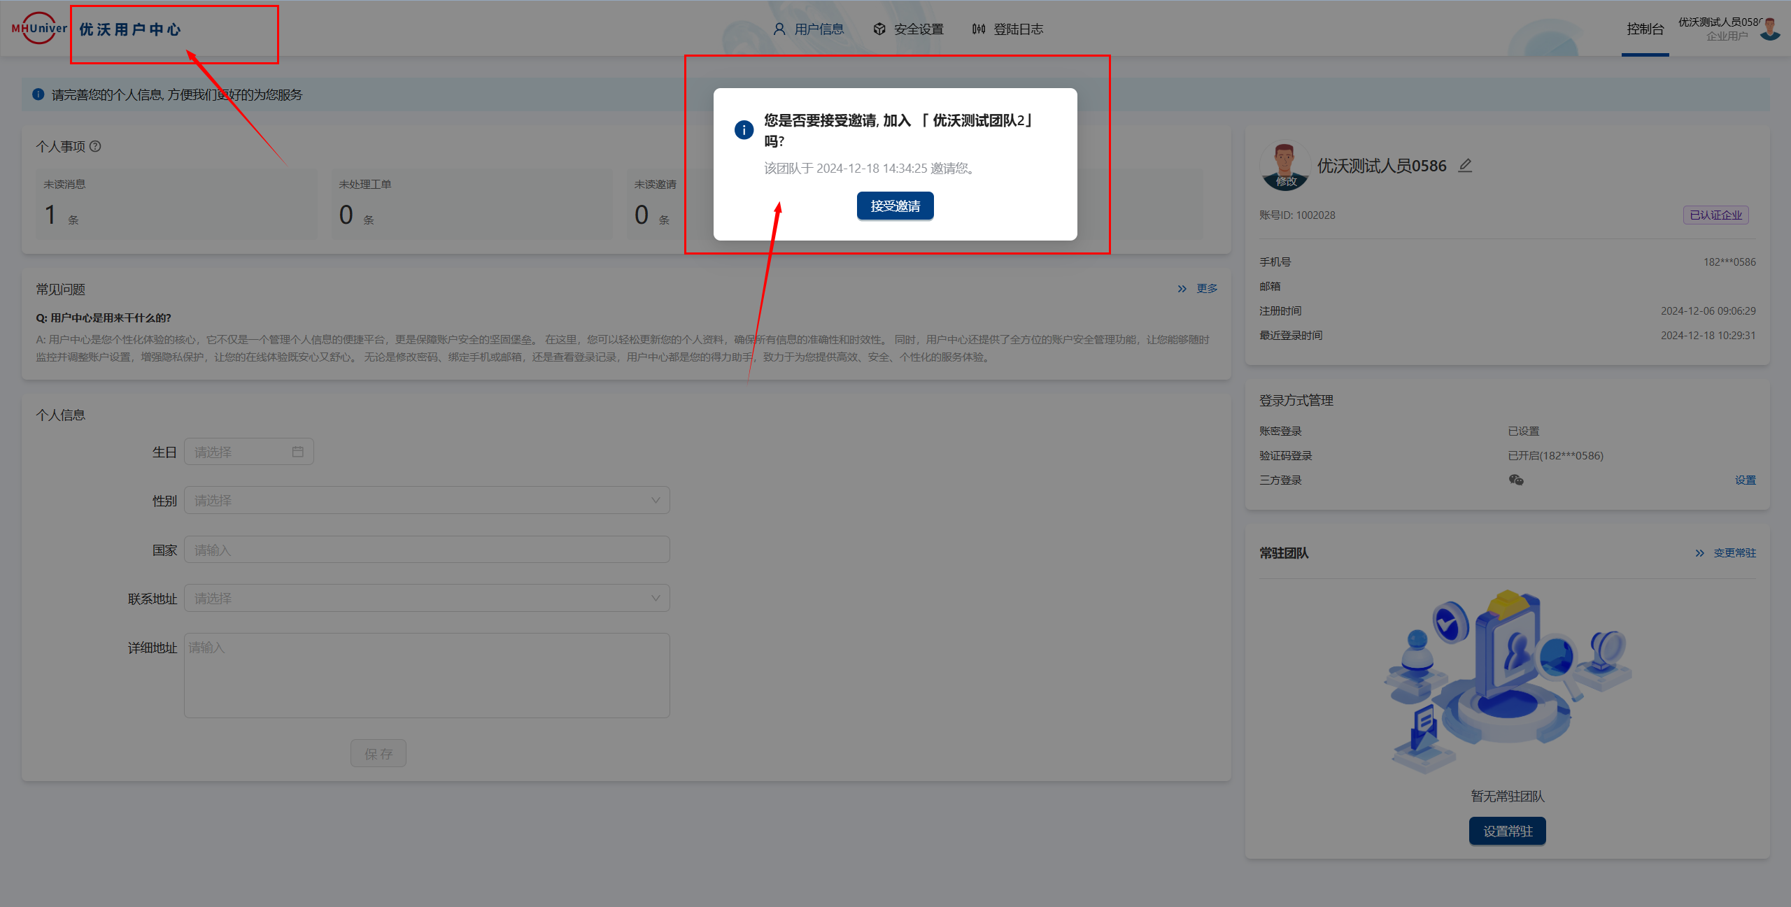Click the info icon in the invitation dialog

(x=744, y=130)
